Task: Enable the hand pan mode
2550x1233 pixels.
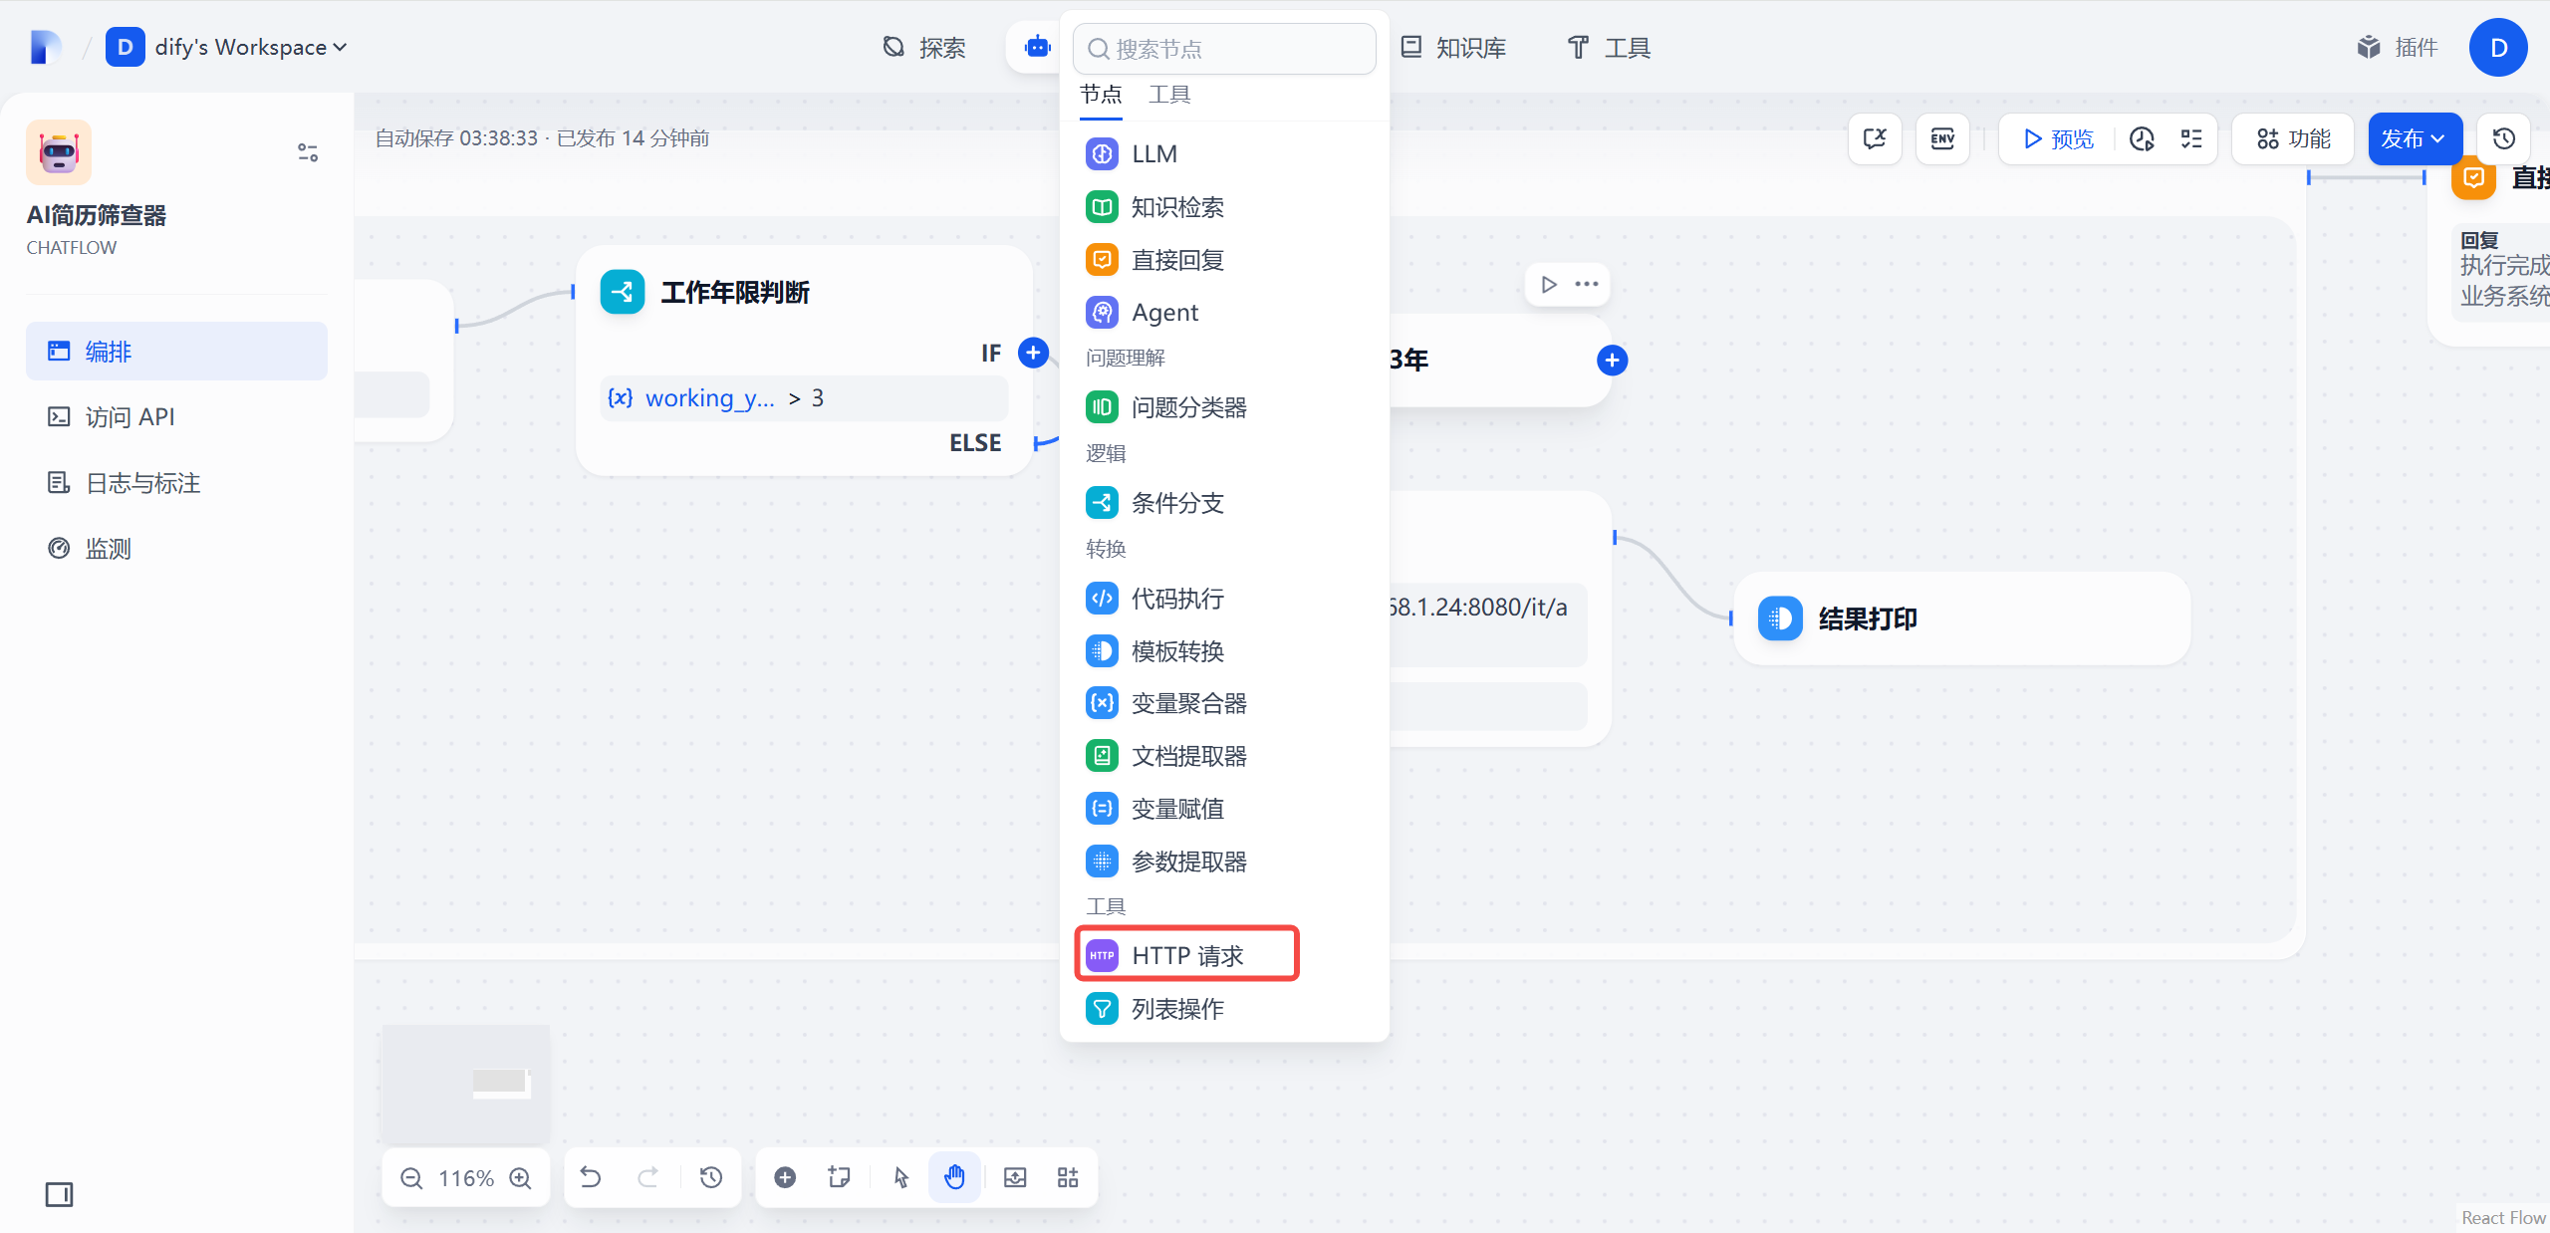Action: click(953, 1177)
